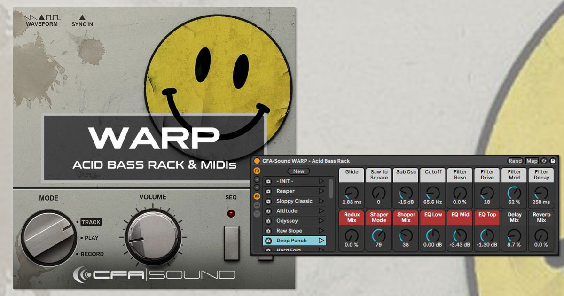Click the EQ Mid macro knob
Screen dimensions: 564x296
click(460, 235)
